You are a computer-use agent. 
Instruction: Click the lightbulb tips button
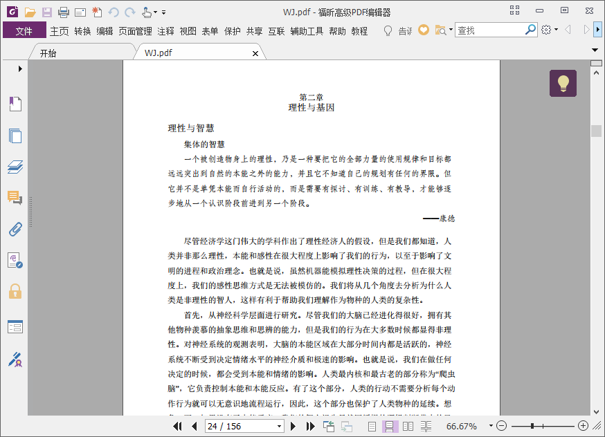coord(563,83)
